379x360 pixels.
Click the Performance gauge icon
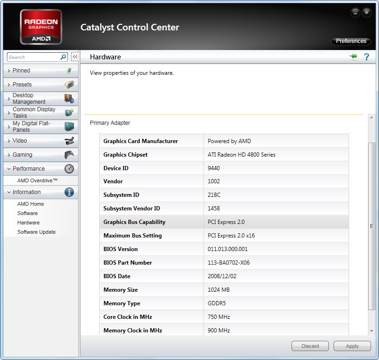pyautogui.click(x=69, y=169)
